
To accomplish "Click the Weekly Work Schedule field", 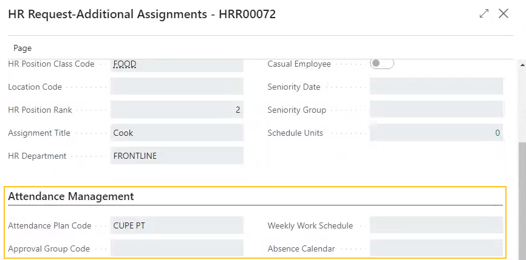I will (x=436, y=225).
